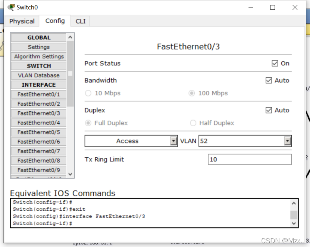Open the VLAN Database settings
The width and height of the screenshot is (310, 247).
click(x=39, y=75)
